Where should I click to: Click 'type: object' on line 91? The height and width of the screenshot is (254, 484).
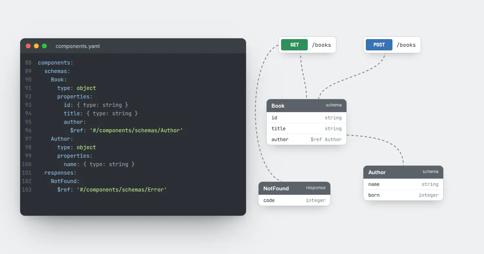(x=77, y=88)
